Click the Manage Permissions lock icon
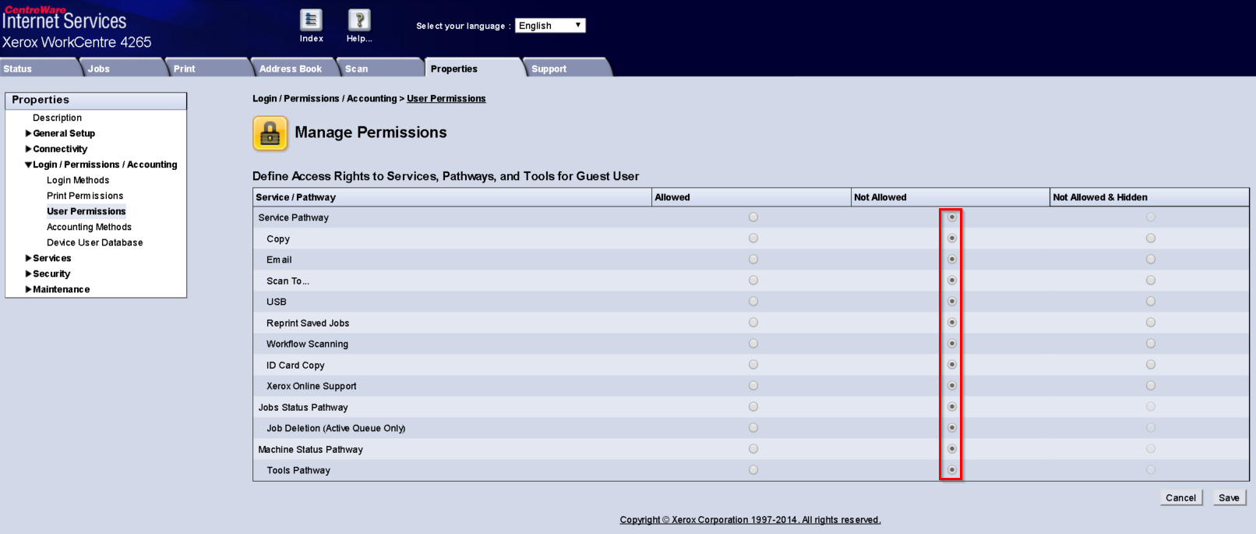This screenshot has height=534, width=1256. 270,133
